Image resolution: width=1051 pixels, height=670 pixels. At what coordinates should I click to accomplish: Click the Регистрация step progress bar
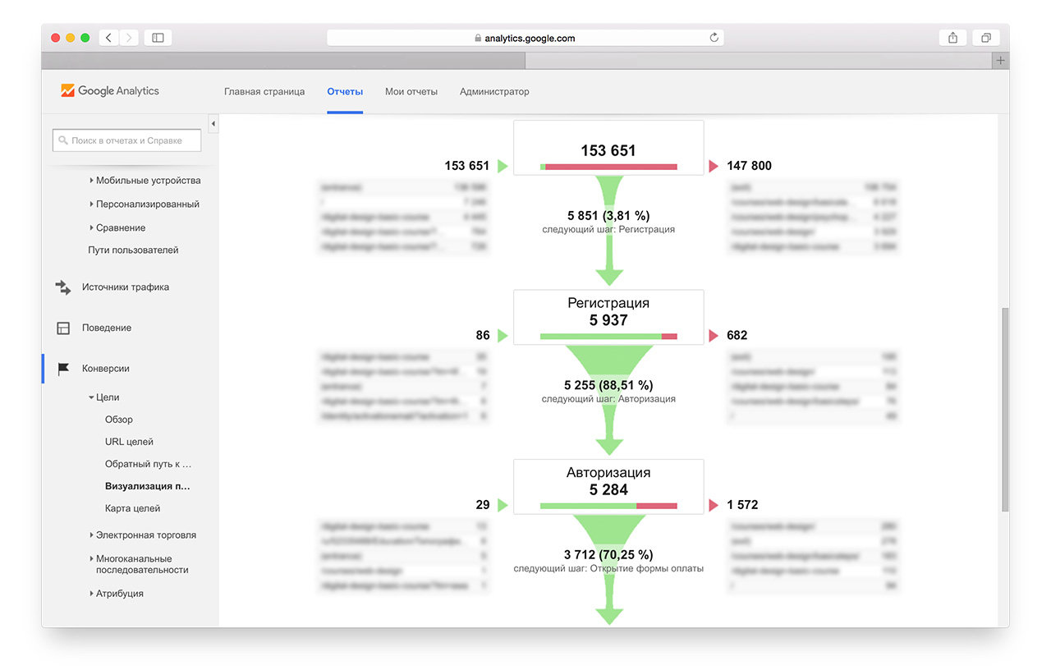coord(608,336)
